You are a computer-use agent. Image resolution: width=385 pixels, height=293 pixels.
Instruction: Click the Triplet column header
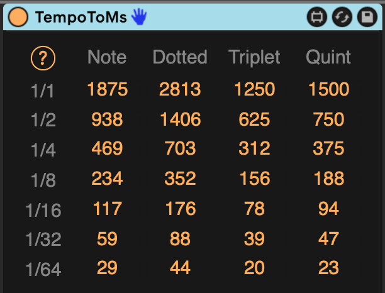click(254, 57)
